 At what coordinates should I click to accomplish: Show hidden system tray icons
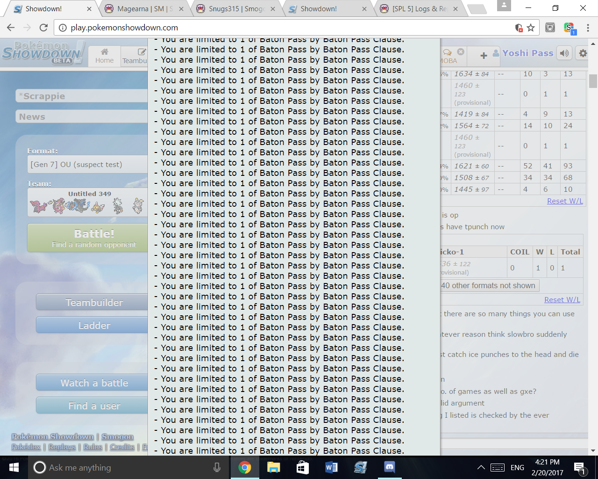coord(481,467)
